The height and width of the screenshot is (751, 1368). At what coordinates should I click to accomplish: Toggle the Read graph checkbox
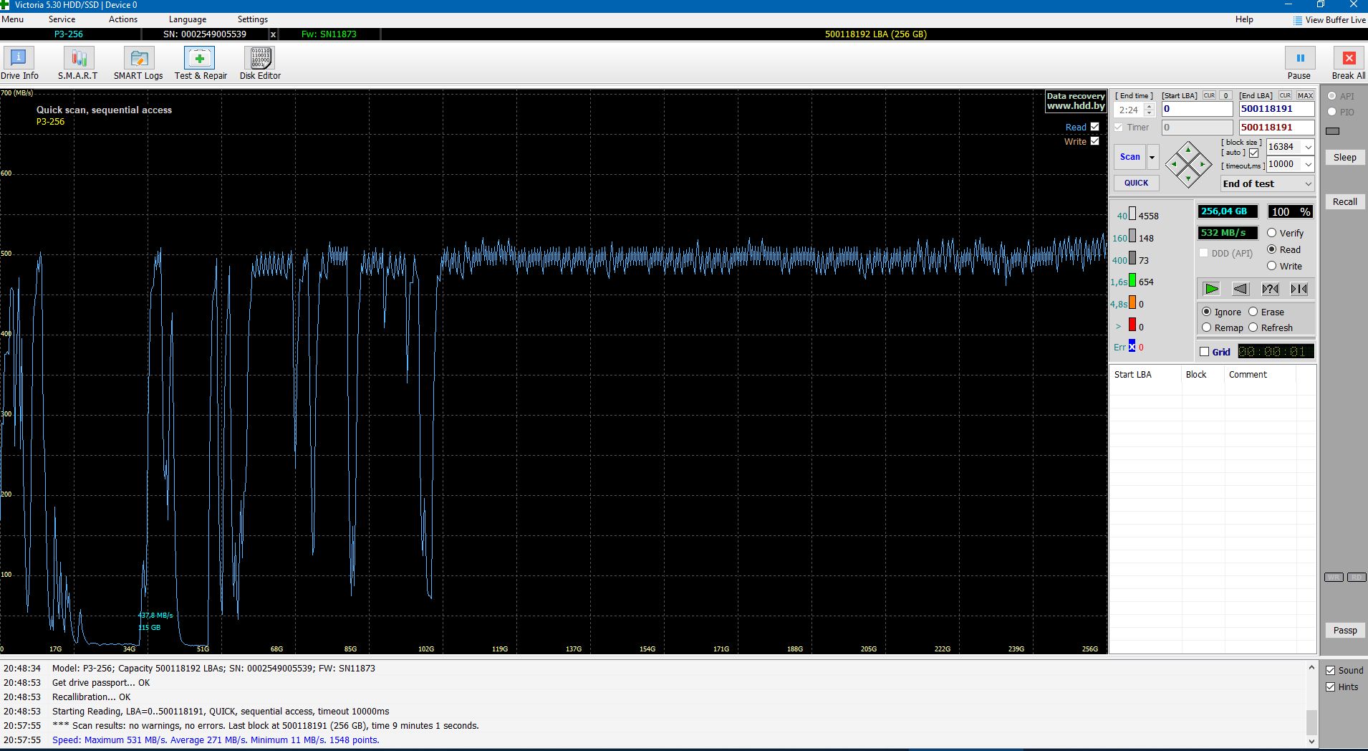click(1094, 127)
